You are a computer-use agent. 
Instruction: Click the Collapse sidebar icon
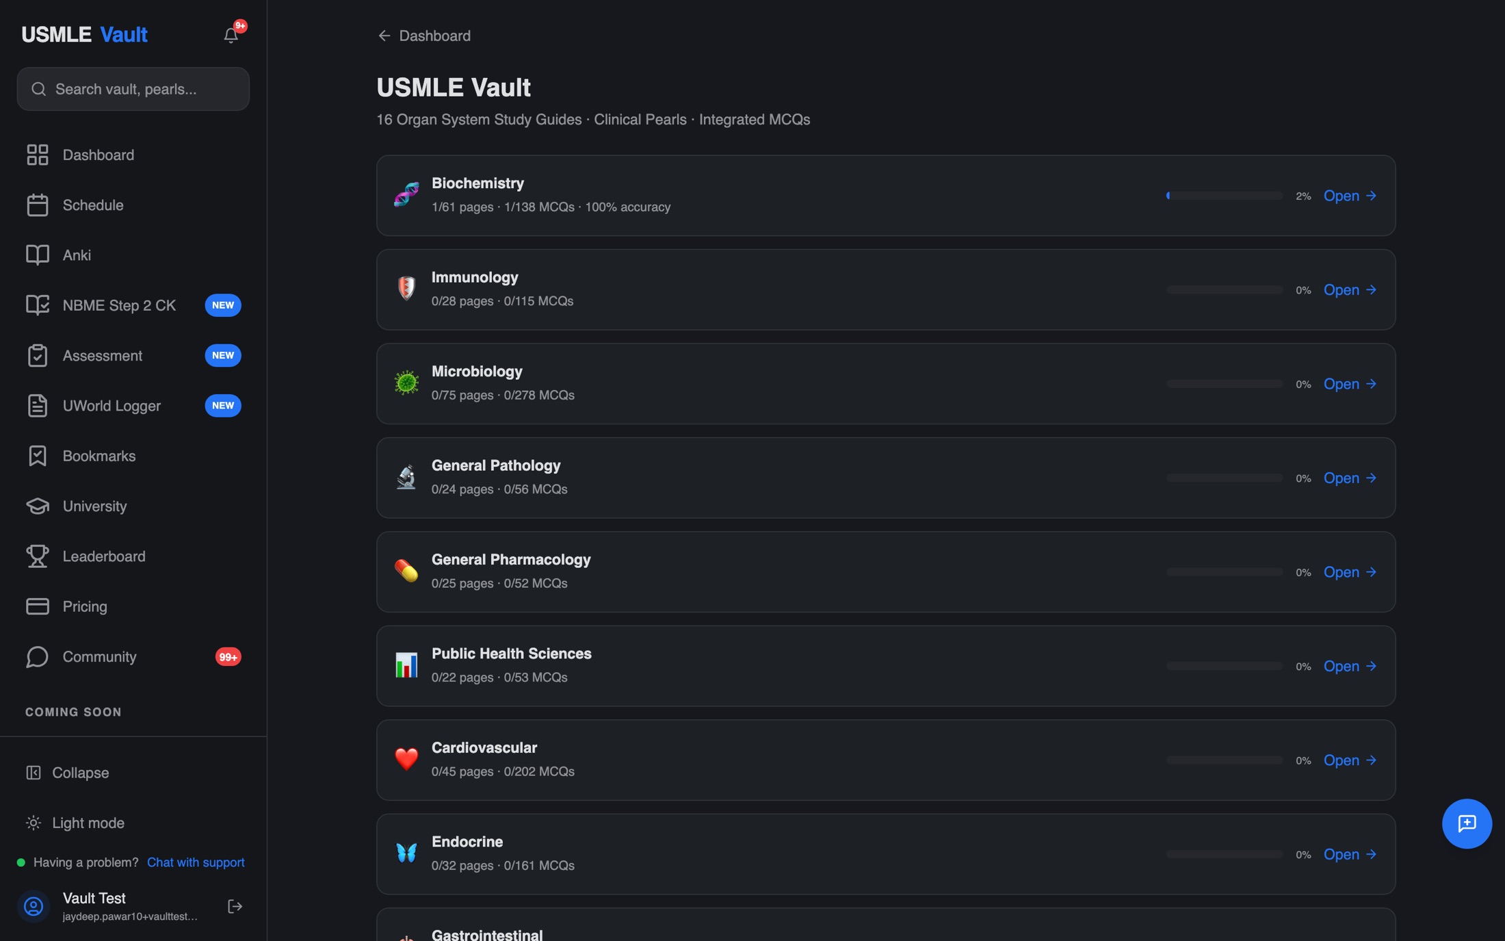pos(34,773)
